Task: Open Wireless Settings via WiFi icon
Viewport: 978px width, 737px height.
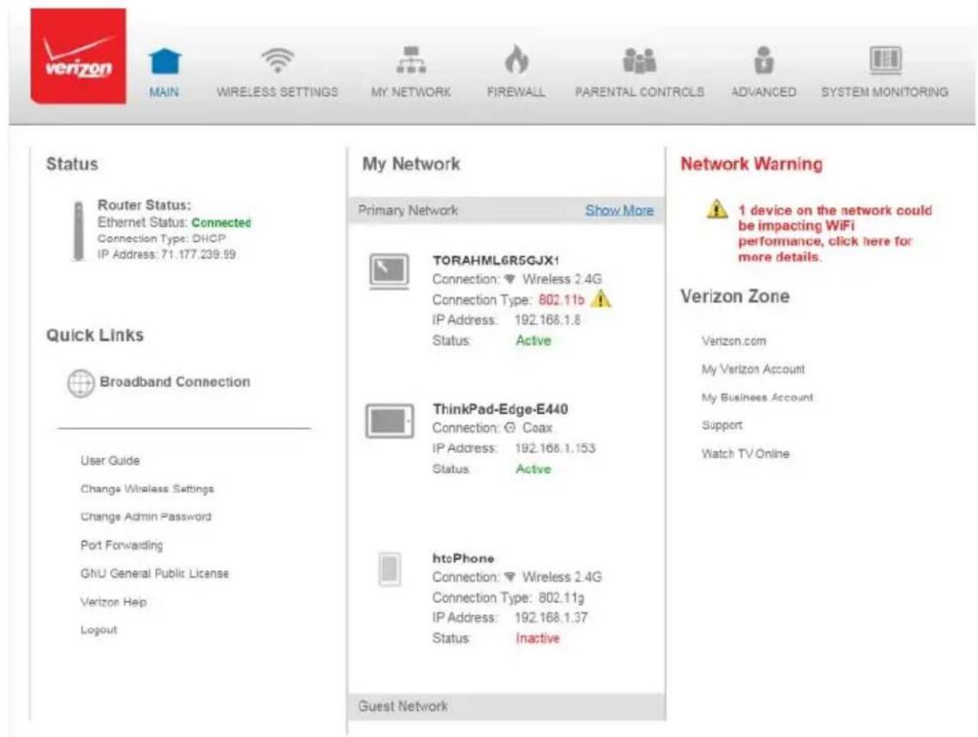Action: [277, 59]
